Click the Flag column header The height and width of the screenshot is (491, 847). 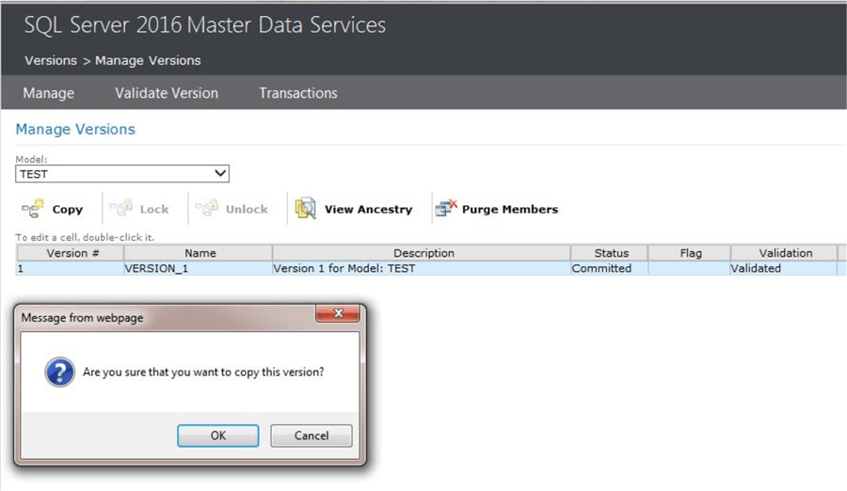pos(689,253)
